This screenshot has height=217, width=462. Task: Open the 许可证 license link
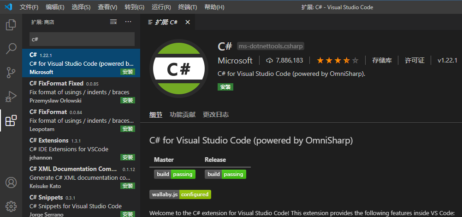point(415,60)
